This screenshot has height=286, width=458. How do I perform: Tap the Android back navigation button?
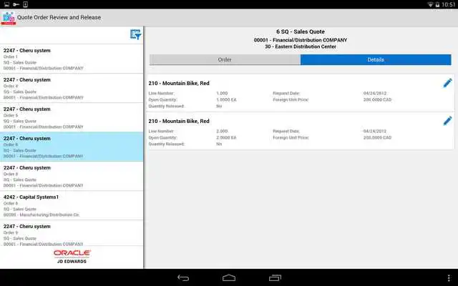183,278
